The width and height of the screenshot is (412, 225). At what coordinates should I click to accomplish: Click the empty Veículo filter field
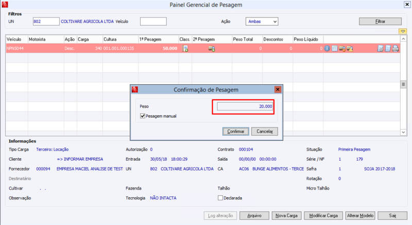(x=153, y=22)
